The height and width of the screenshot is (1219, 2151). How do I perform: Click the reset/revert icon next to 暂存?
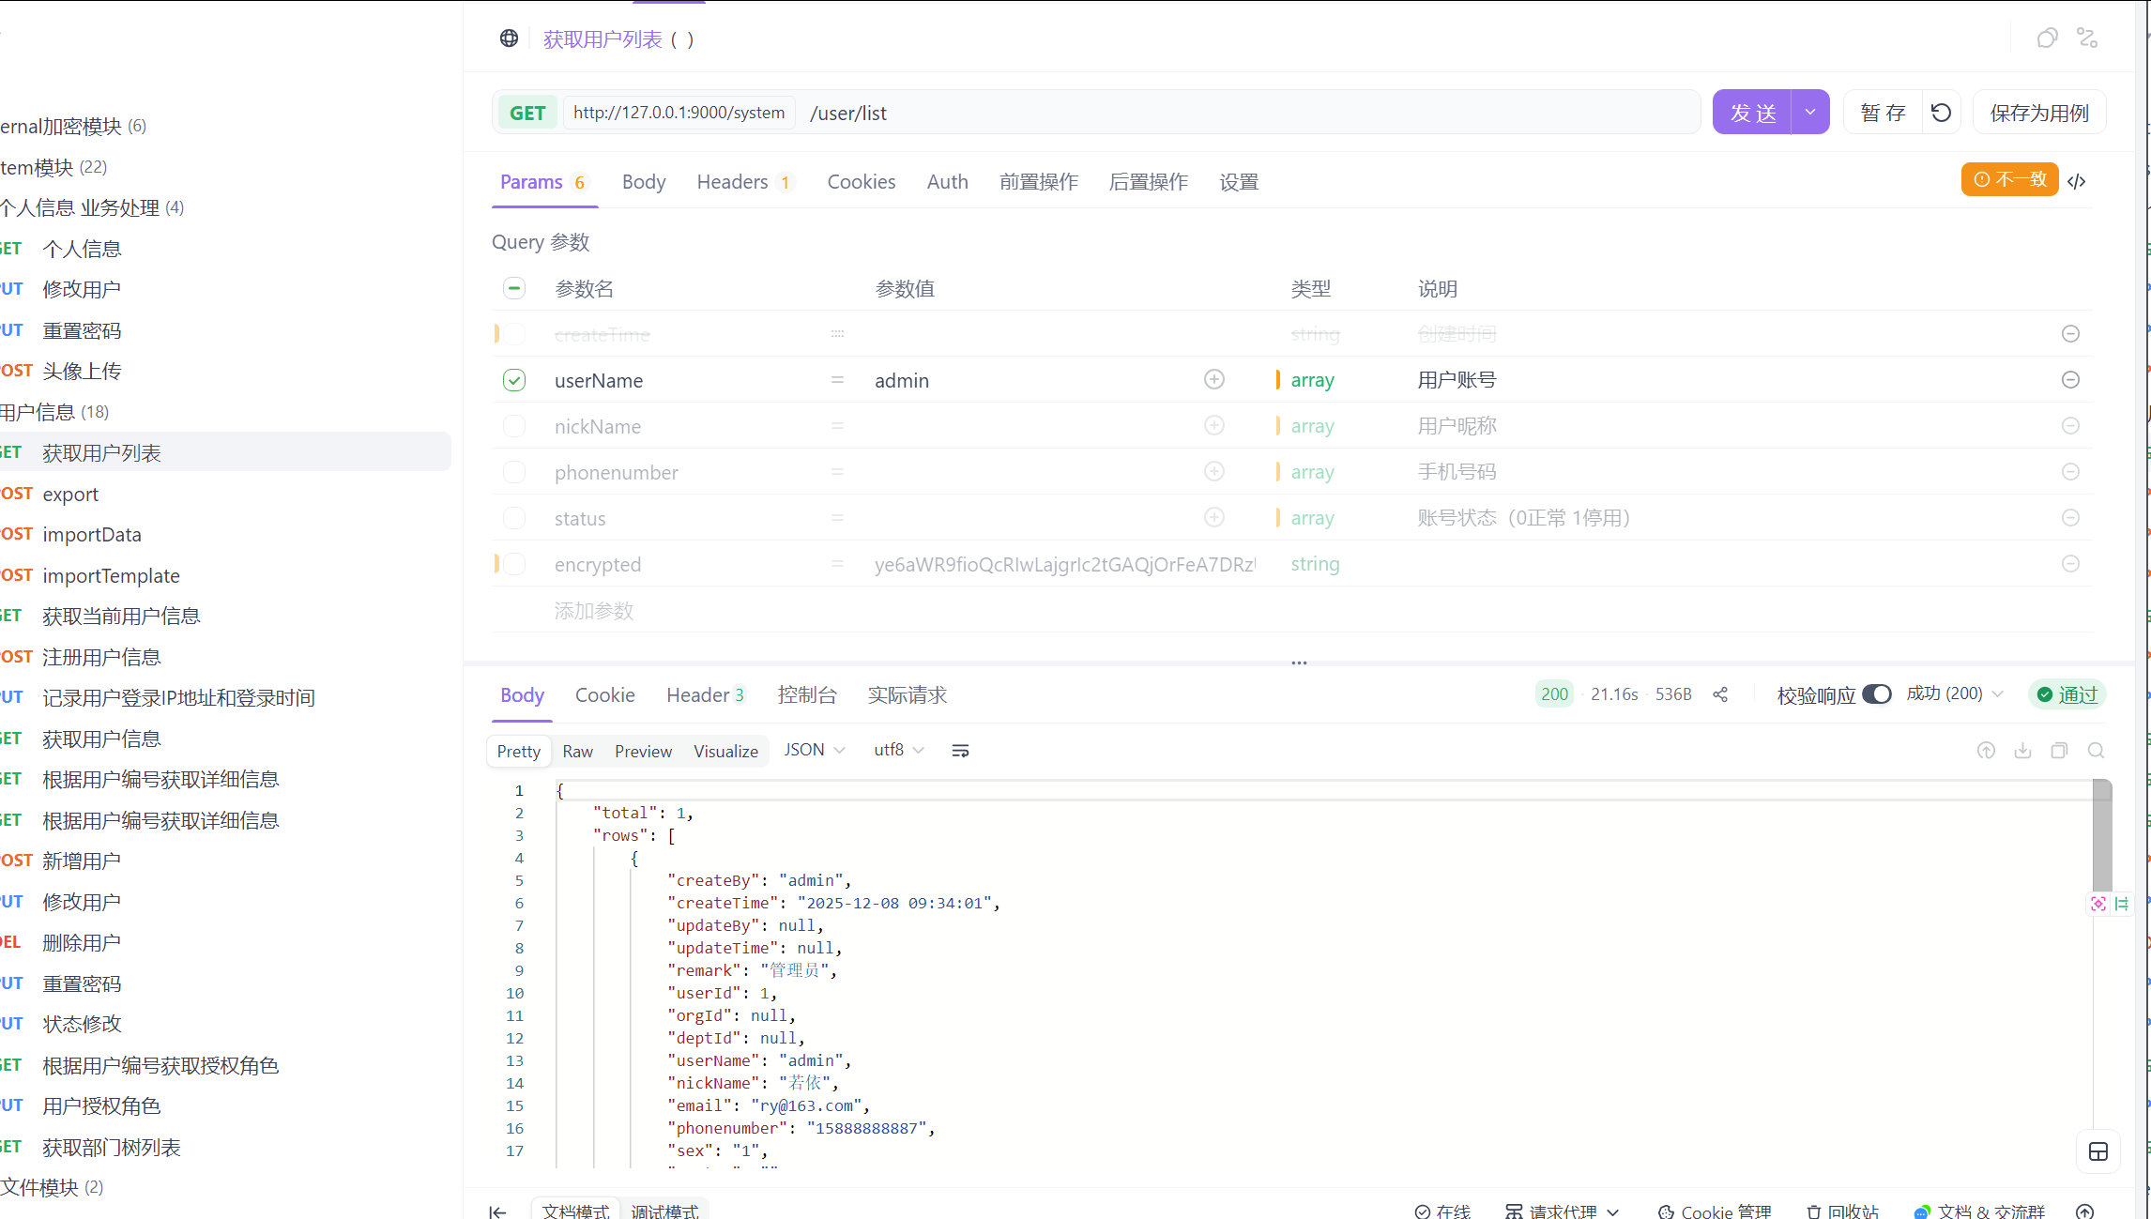point(1941,113)
